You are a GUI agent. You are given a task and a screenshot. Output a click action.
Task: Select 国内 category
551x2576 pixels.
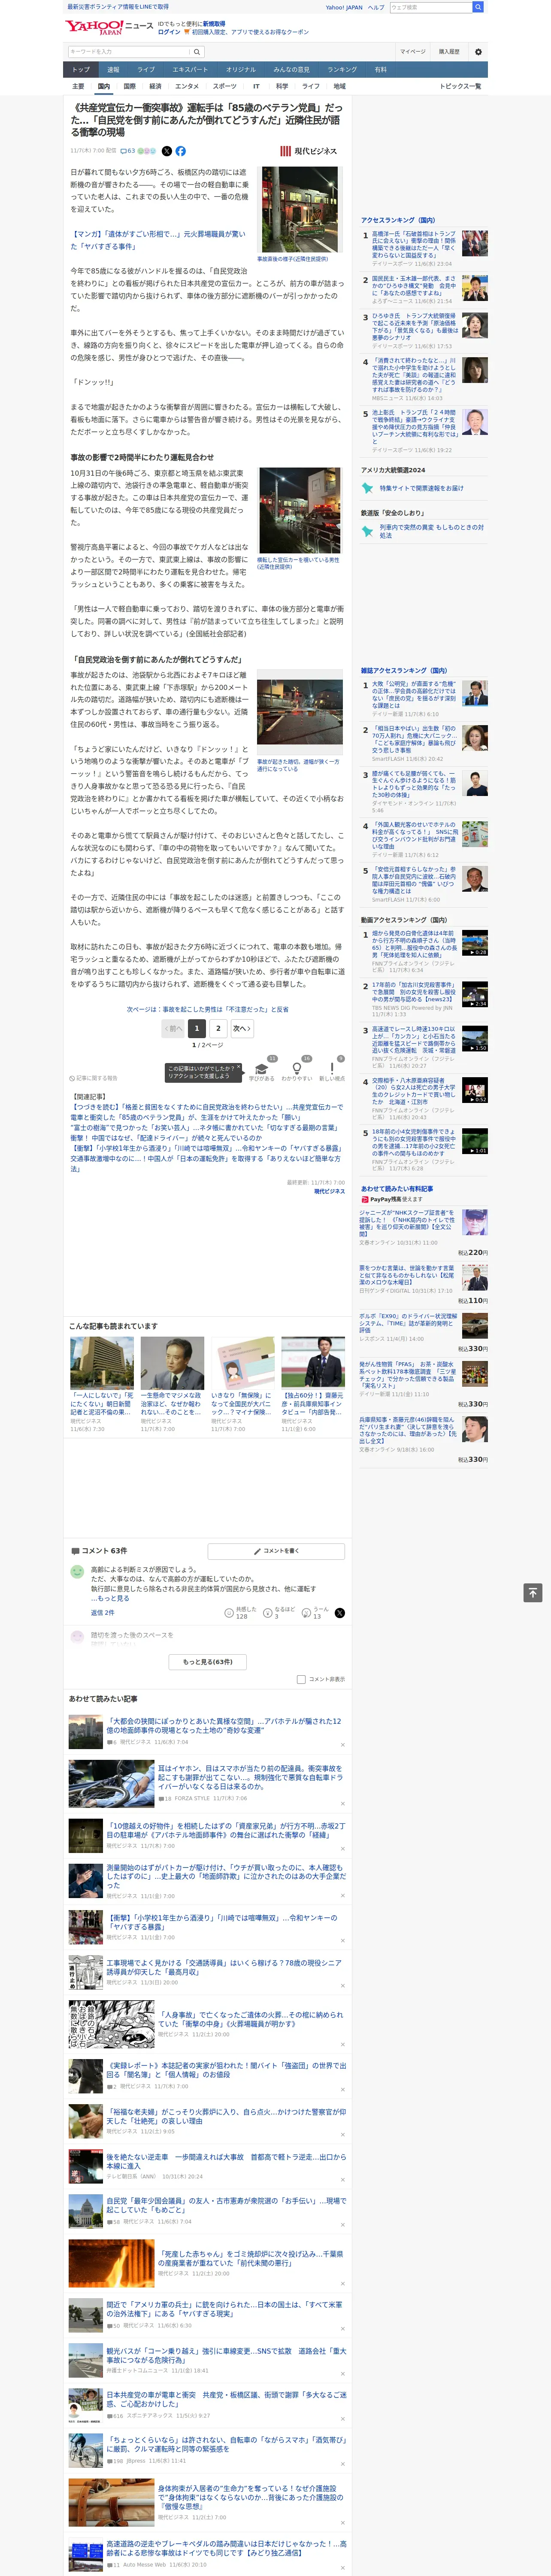click(x=104, y=86)
